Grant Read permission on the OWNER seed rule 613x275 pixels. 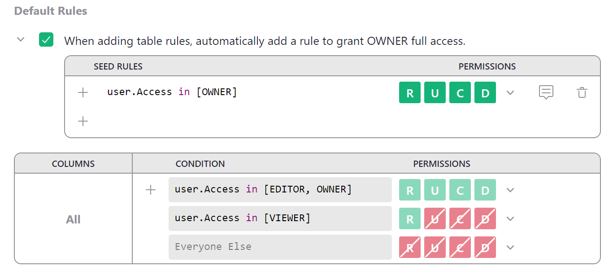pos(409,92)
